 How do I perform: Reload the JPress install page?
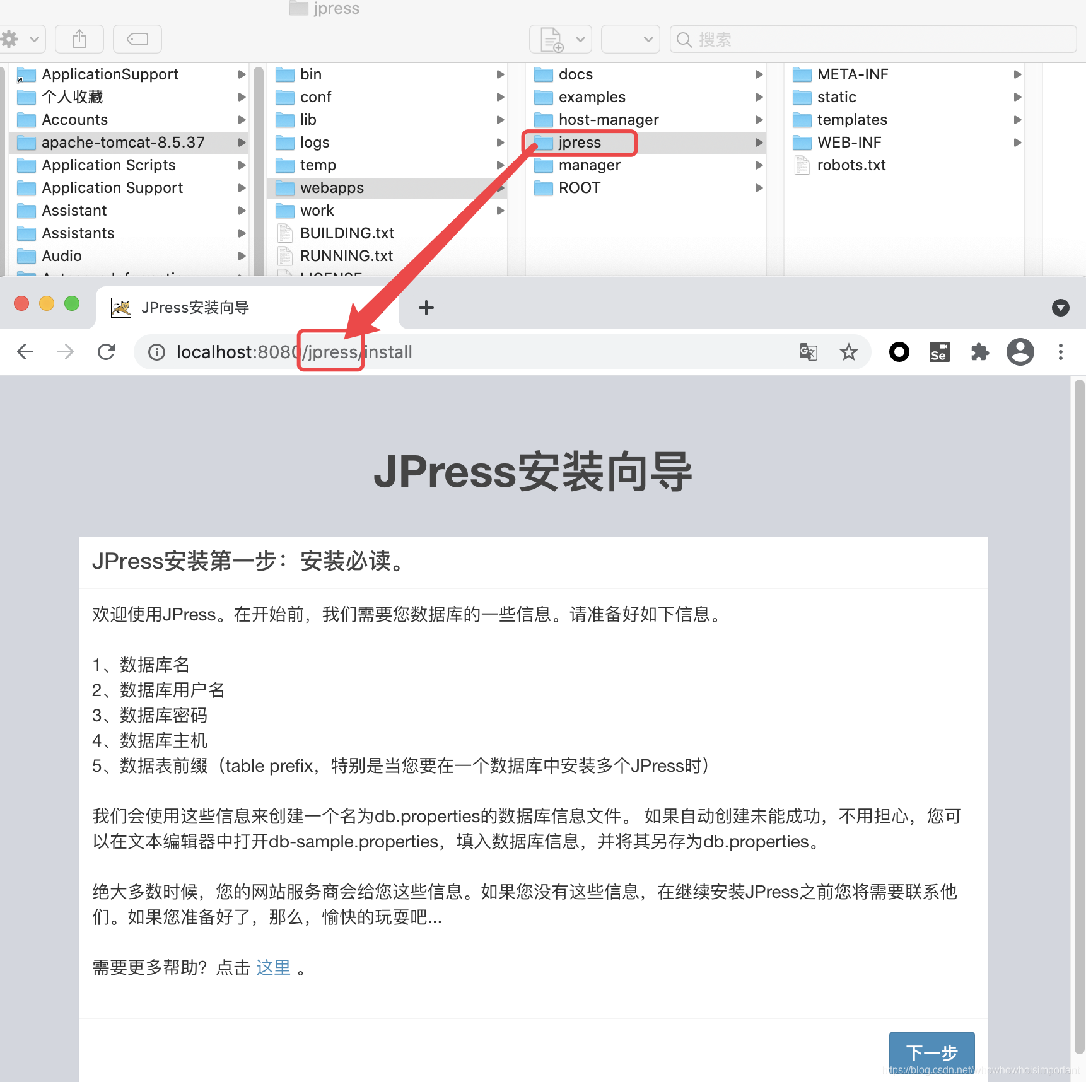tap(106, 352)
